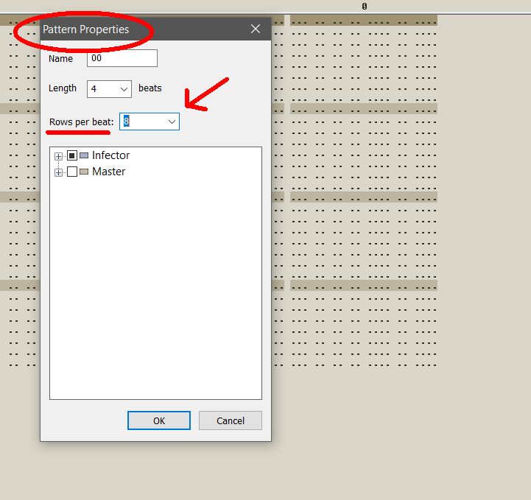This screenshot has width=531, height=500.
Task: Enable the Master checkbox
Action: pos(72,172)
